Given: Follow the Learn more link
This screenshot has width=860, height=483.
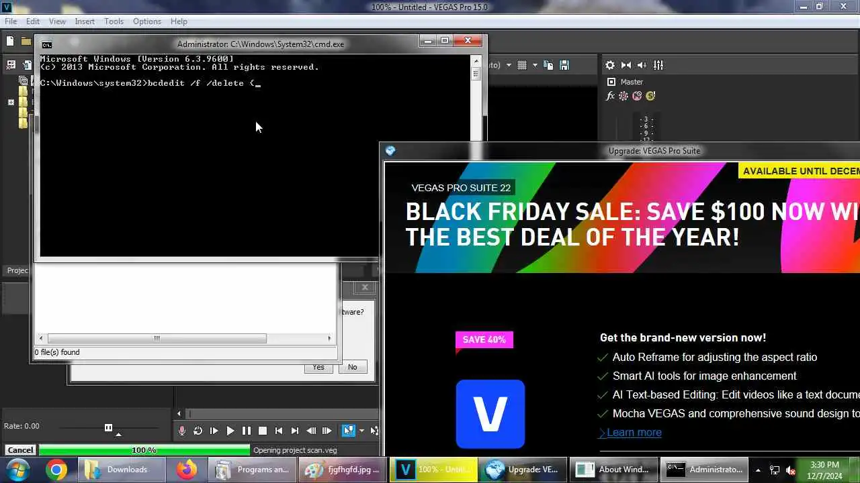Looking at the screenshot, I should [634, 433].
